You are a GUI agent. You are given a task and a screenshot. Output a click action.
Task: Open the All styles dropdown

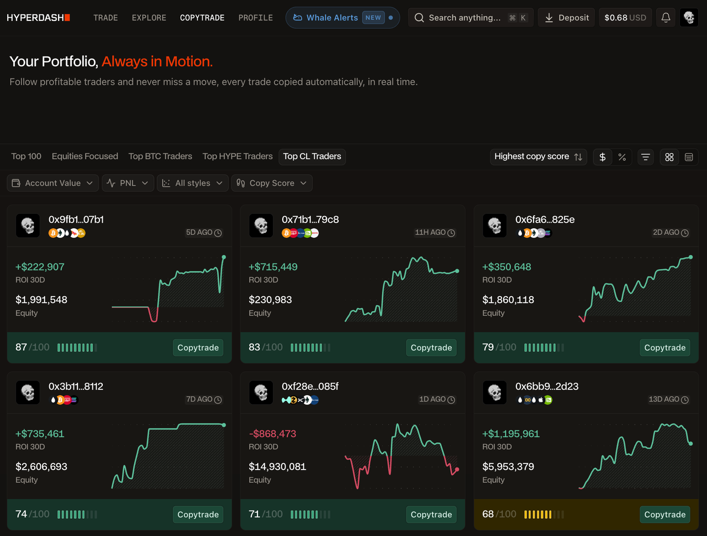click(x=193, y=183)
